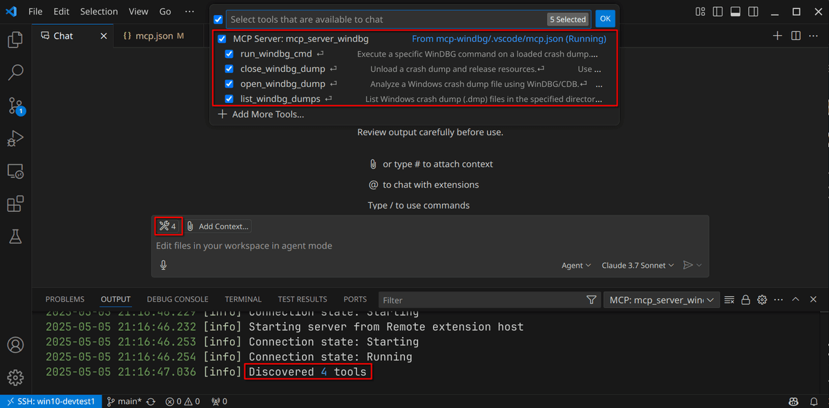Maximize panel with the up chevron
This screenshot has height=408, width=829.
click(x=796, y=300)
